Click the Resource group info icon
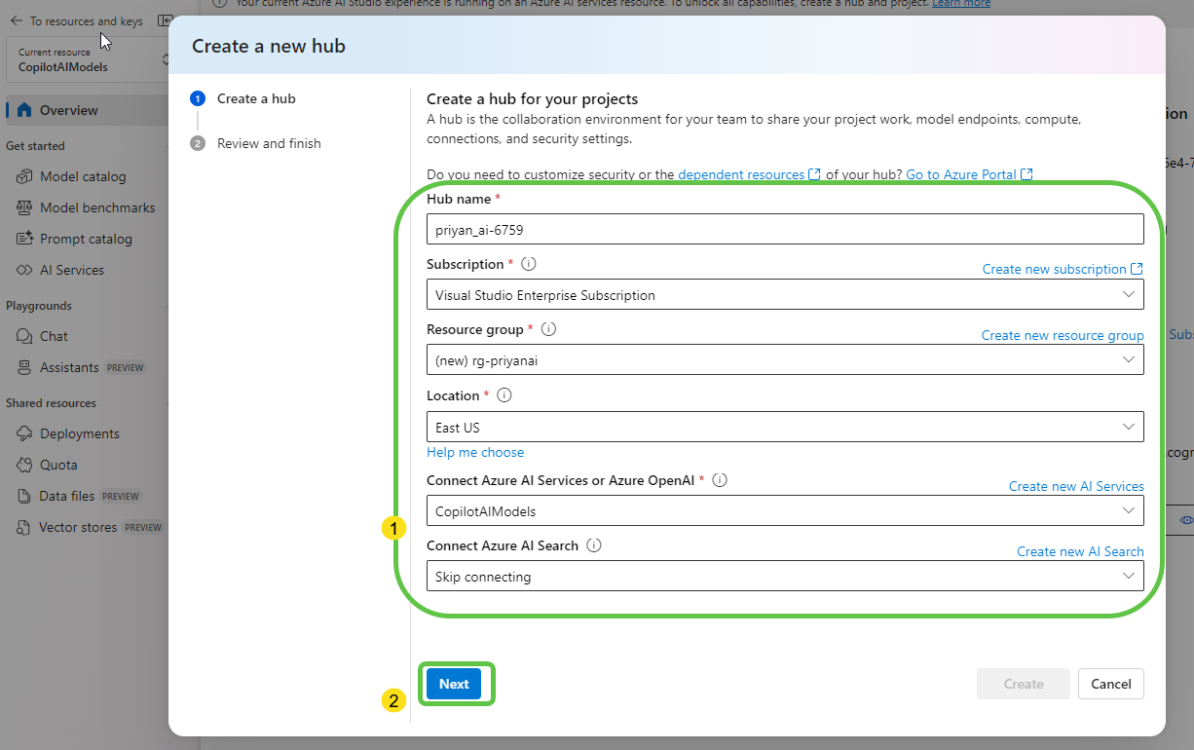 [548, 329]
